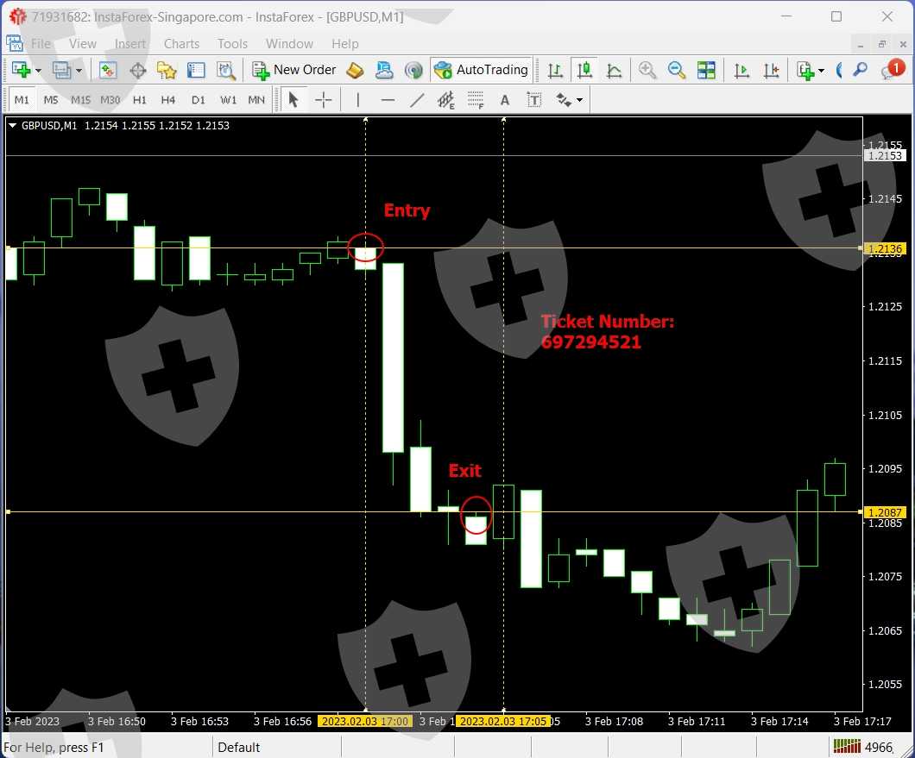Open the Navigator panel icon
The image size is (915, 758).
(x=167, y=70)
